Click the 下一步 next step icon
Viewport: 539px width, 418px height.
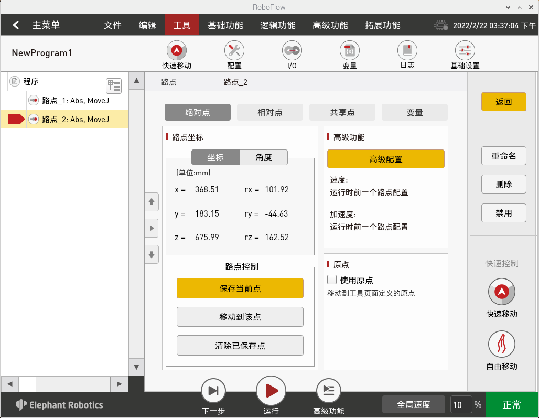(213, 391)
